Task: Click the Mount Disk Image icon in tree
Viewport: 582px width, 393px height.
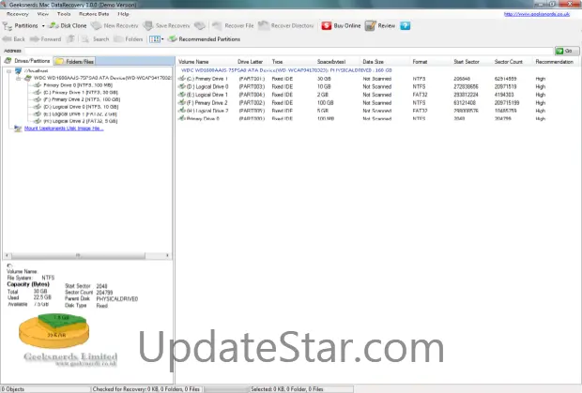Action: pyautogui.click(x=18, y=128)
